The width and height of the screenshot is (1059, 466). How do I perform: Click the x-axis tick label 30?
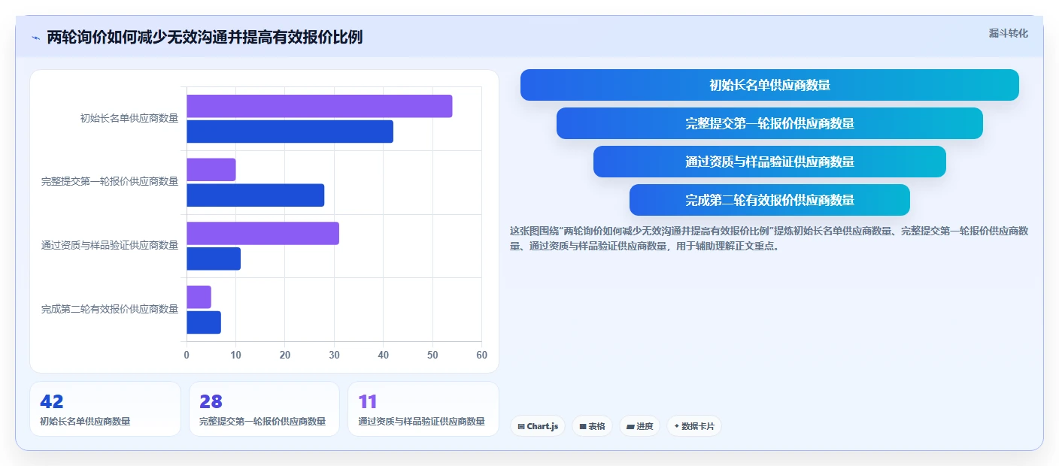click(334, 355)
